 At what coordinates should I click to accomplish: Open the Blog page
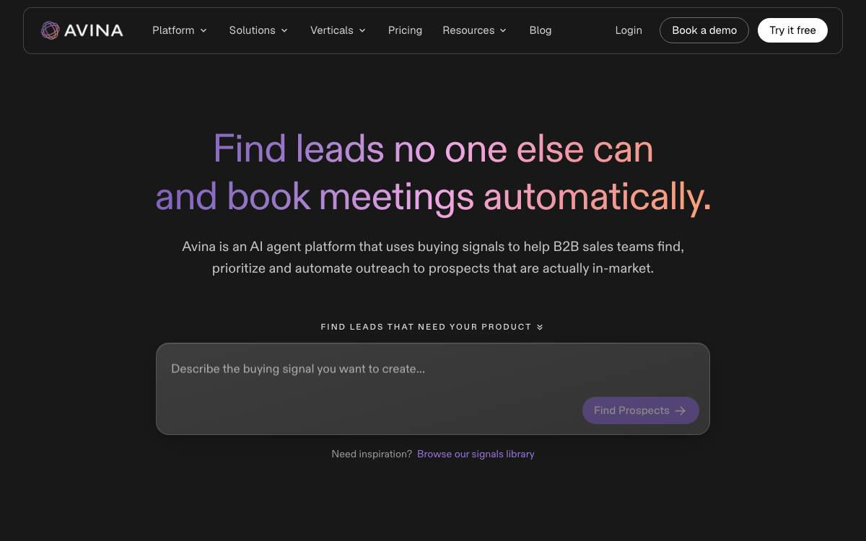(x=541, y=30)
